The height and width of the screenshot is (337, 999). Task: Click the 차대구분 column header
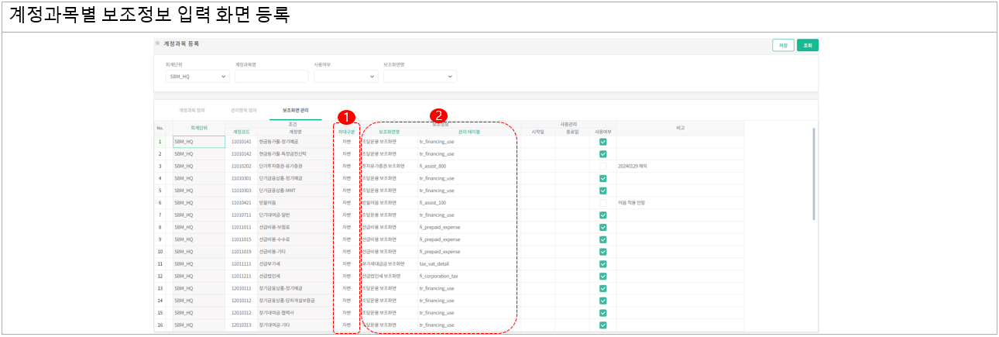point(346,132)
